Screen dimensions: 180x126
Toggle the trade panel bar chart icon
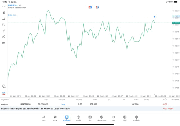tap(4, 19)
